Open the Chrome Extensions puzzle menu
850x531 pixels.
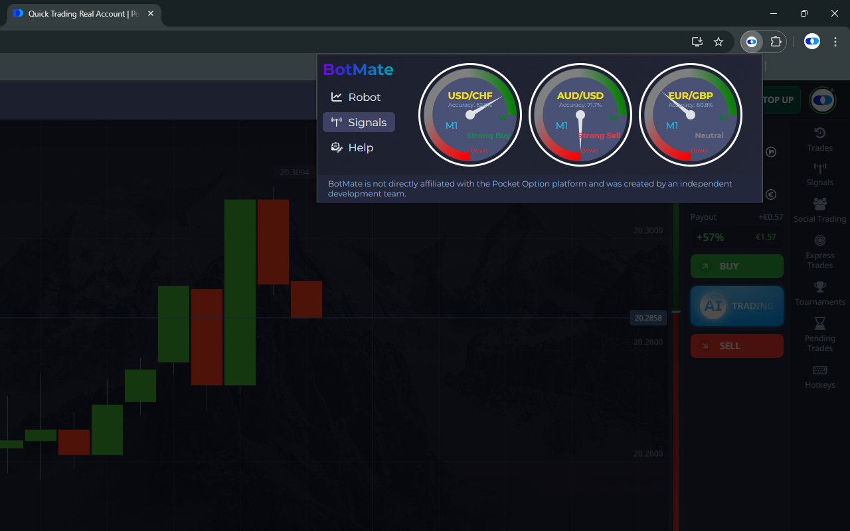[776, 42]
